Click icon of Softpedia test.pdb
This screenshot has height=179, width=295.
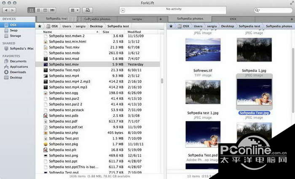(46, 116)
